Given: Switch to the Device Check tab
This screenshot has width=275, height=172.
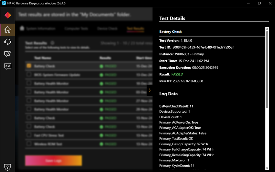Looking at the screenshot, I should pyautogui.click(x=107, y=28).
